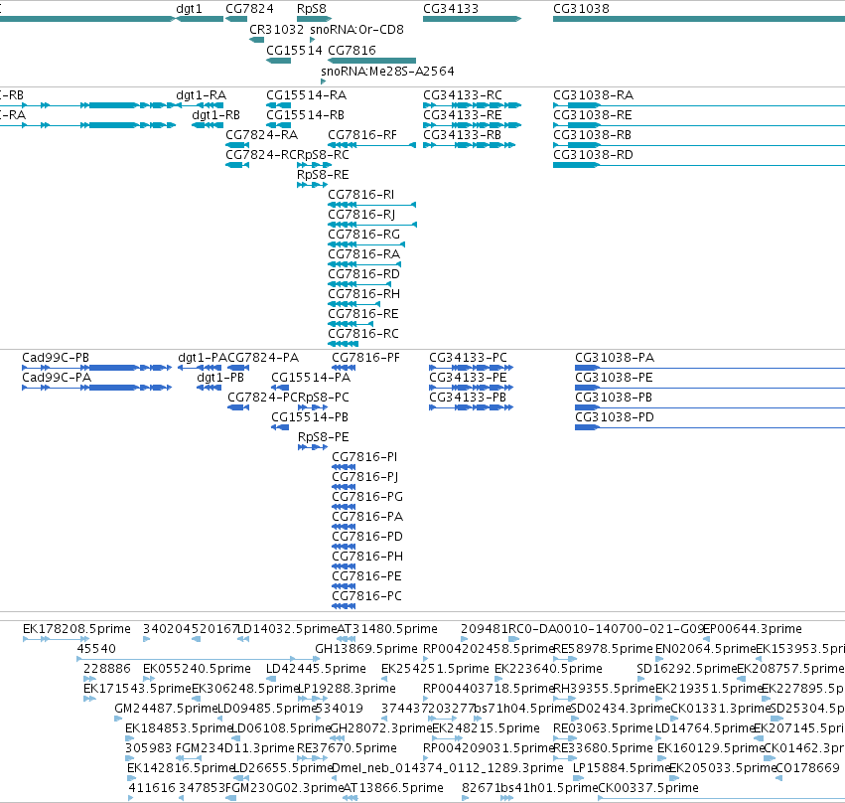
Task: Select the GH13869.5prime EST label
Action: [366, 649]
